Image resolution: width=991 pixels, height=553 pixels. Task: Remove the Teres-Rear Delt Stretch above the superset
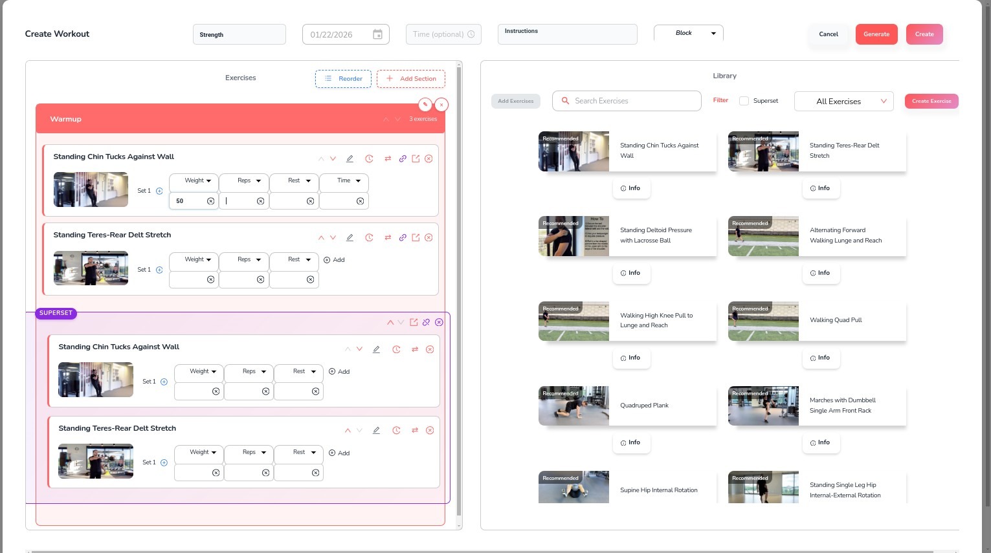tap(429, 237)
